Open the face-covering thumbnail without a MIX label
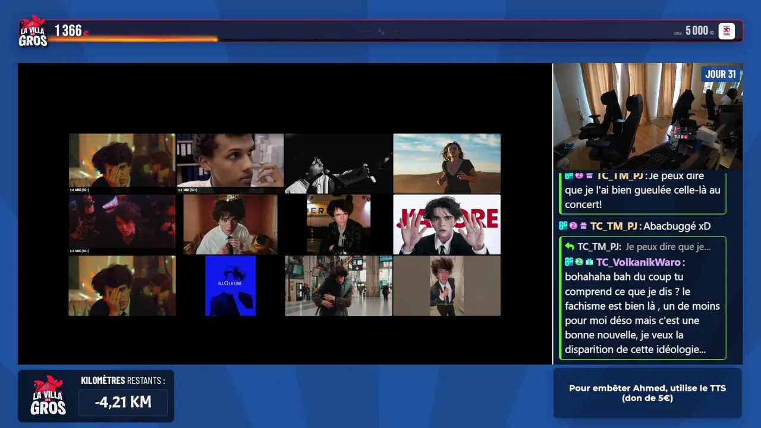 [122, 286]
